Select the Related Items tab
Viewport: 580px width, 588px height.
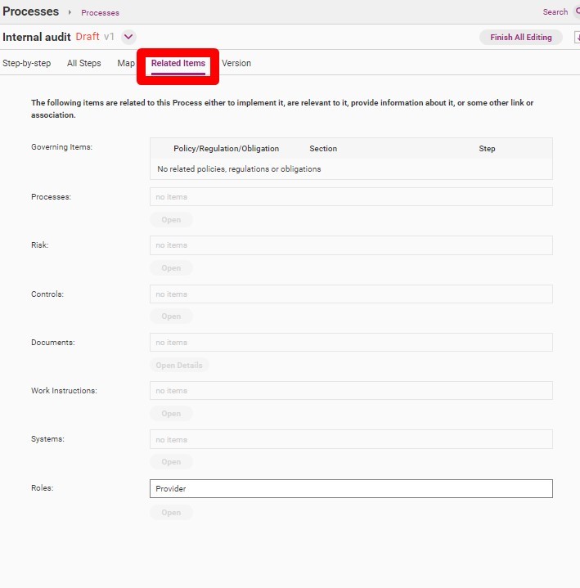pos(178,63)
